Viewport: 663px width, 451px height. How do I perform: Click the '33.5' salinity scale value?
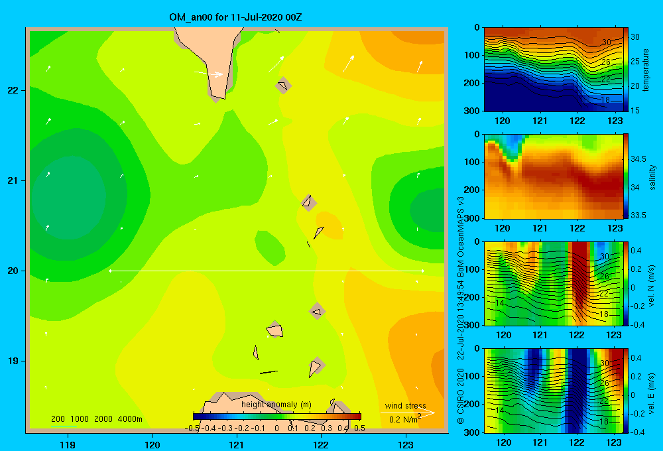(x=638, y=216)
